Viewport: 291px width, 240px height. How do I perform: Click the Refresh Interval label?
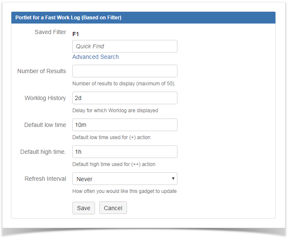(x=45, y=179)
